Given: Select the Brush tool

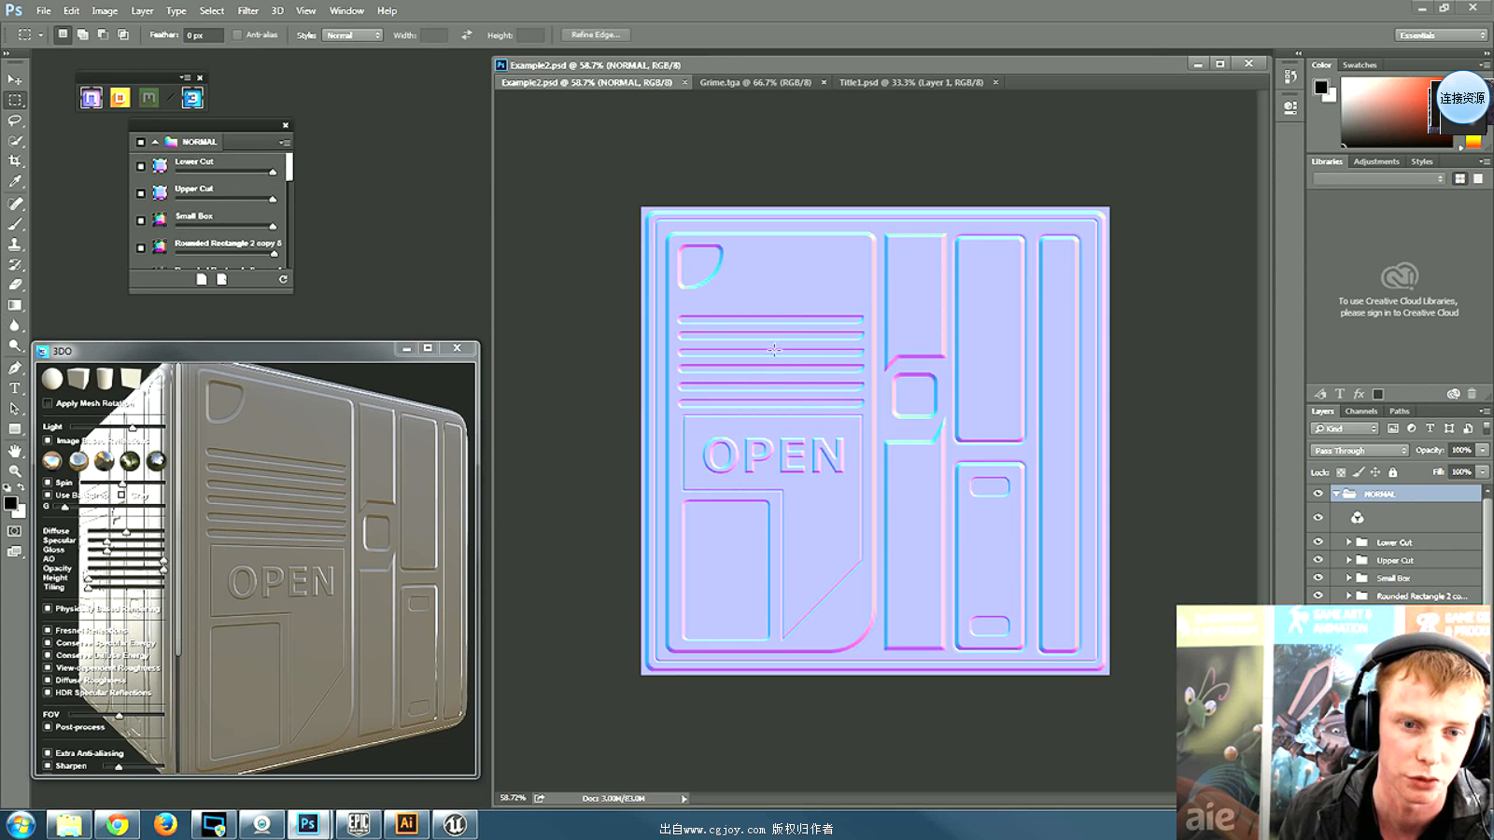Looking at the screenshot, I should click(15, 224).
